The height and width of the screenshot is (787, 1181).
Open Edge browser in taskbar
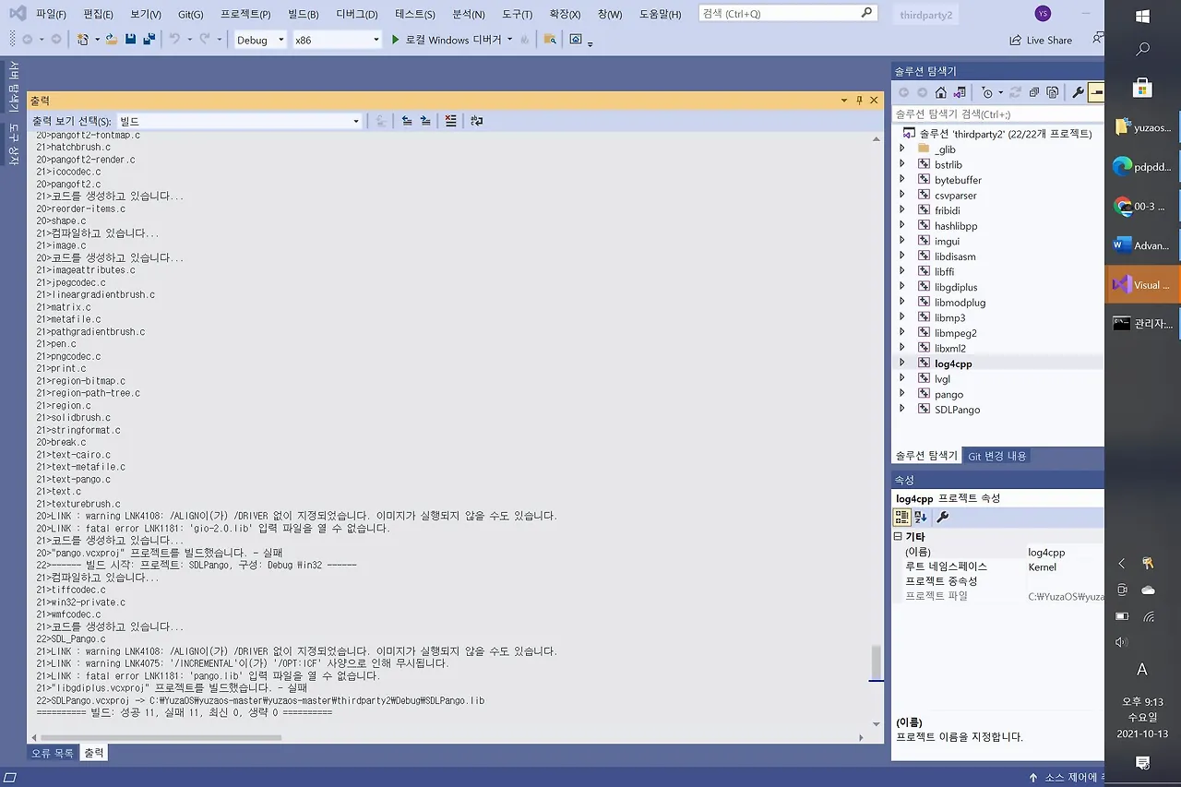pyautogui.click(x=1143, y=167)
